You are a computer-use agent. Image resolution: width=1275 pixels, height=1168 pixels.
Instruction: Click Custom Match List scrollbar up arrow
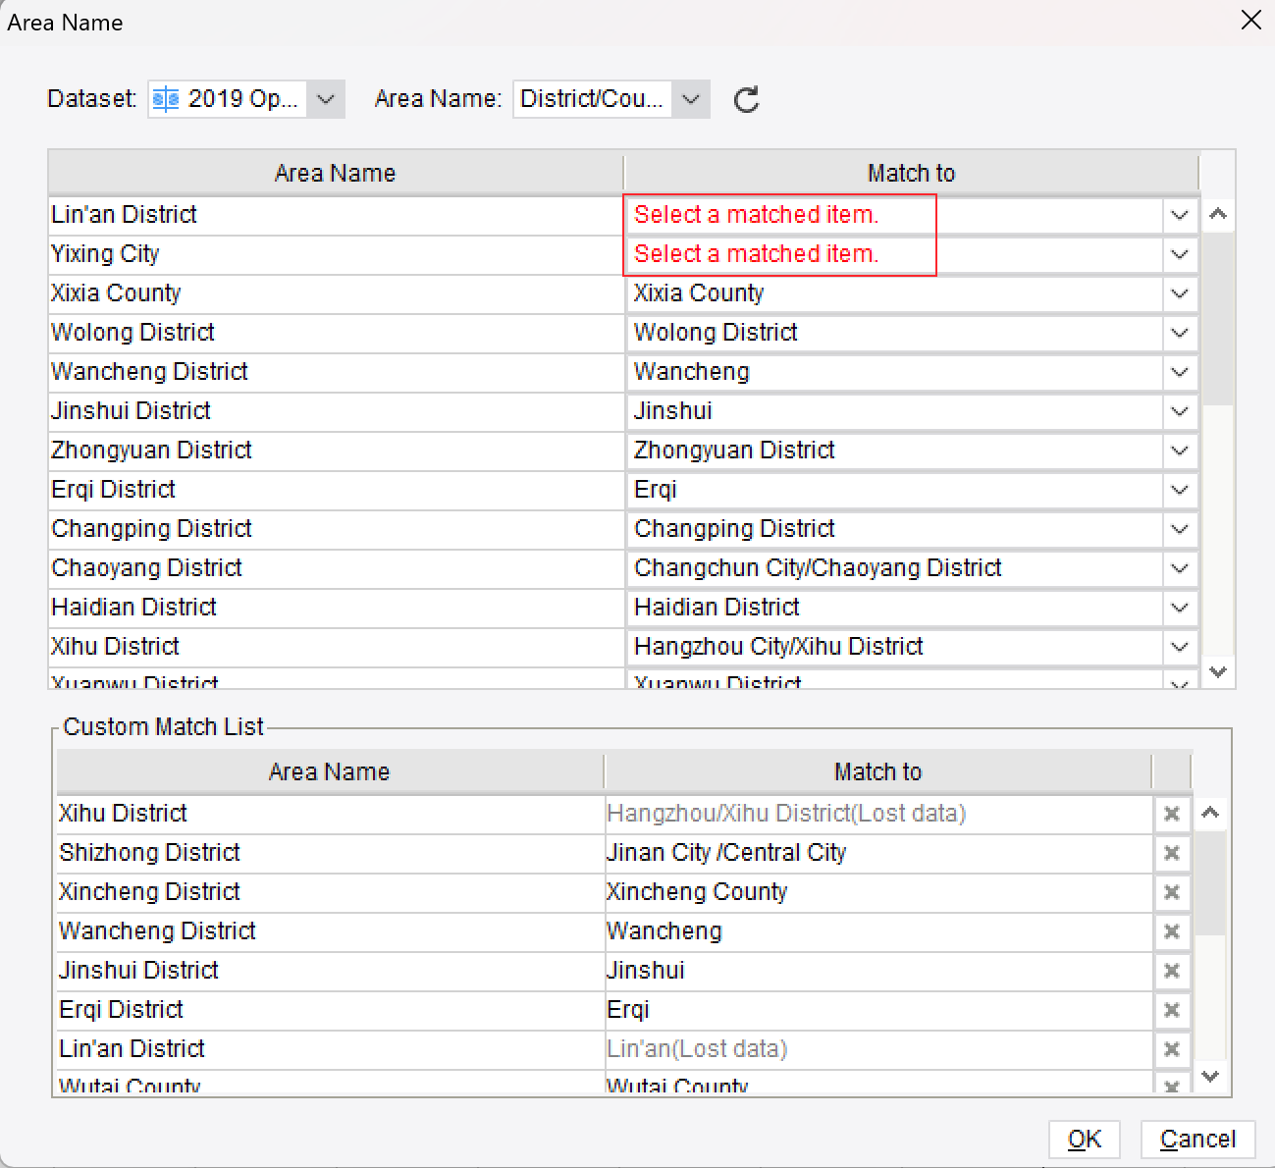pyautogui.click(x=1210, y=813)
